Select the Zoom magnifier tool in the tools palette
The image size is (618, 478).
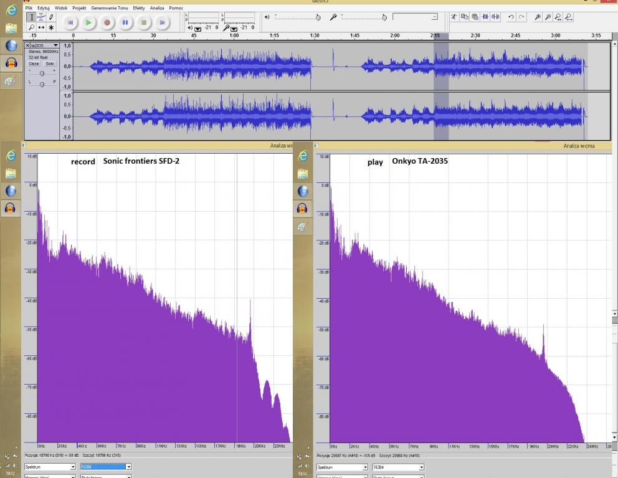[32, 27]
